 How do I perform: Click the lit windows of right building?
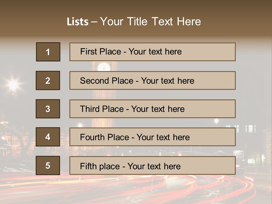[x=241, y=129]
